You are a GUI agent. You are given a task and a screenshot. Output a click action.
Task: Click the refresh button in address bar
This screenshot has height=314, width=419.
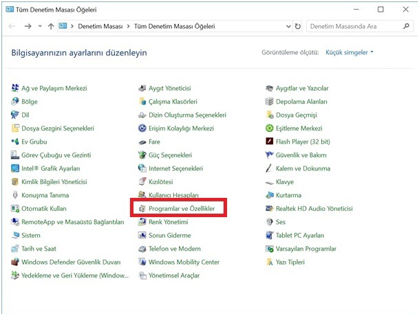[x=298, y=26]
